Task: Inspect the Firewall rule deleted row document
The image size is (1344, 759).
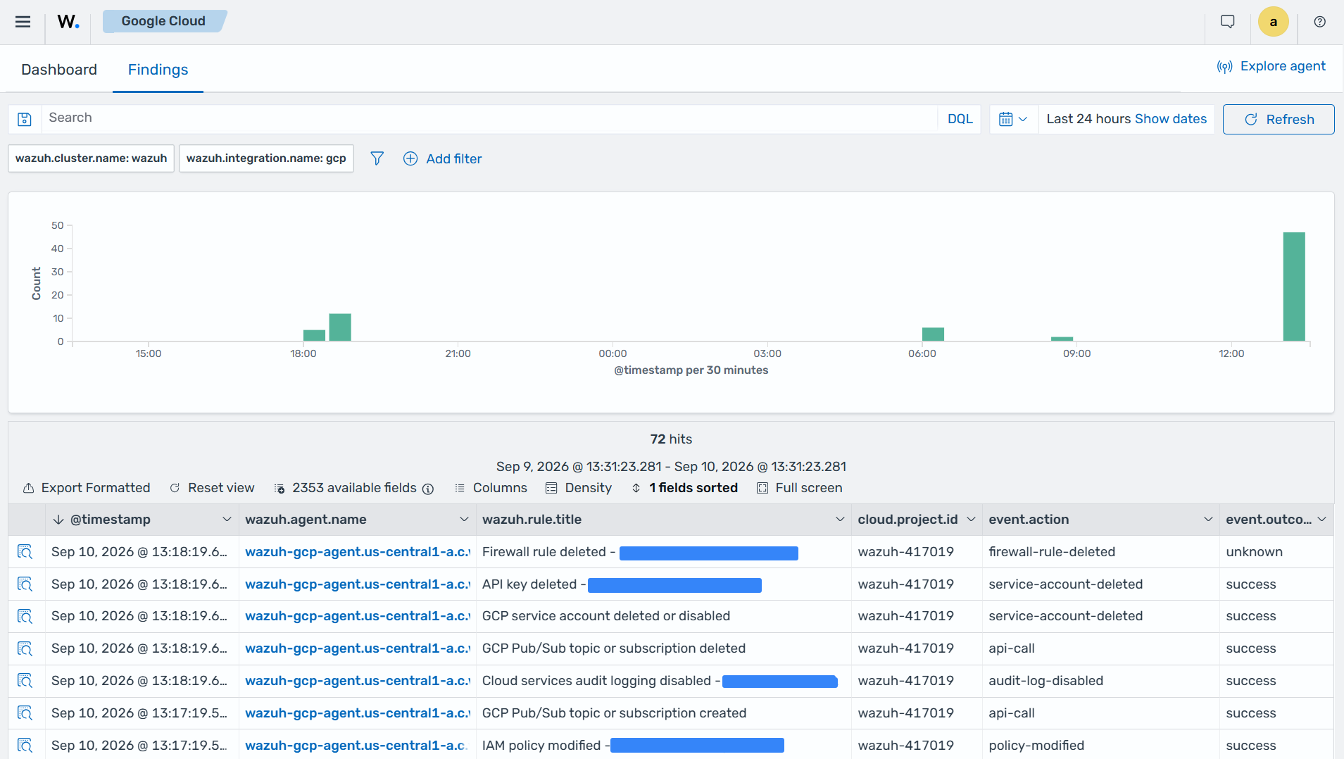Action: [25, 552]
